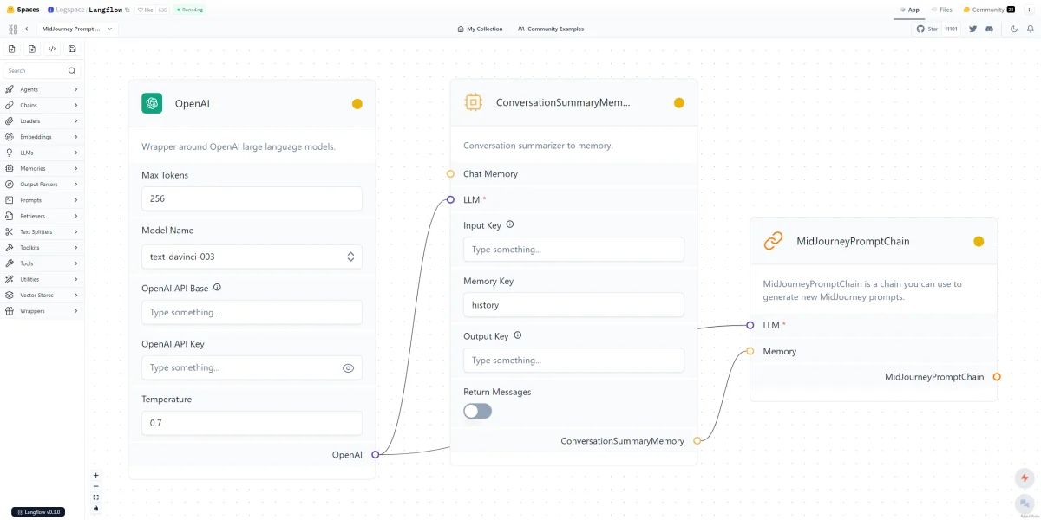Expand the Vector Stores category
This screenshot has width=1041, height=520.
tap(42, 295)
